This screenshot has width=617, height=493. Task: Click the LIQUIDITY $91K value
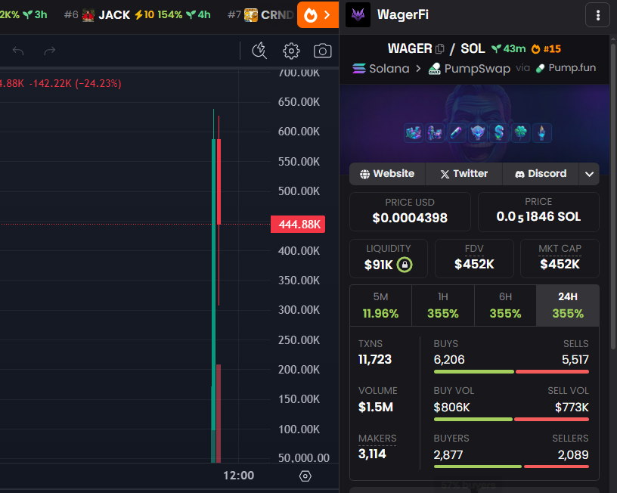[379, 265]
